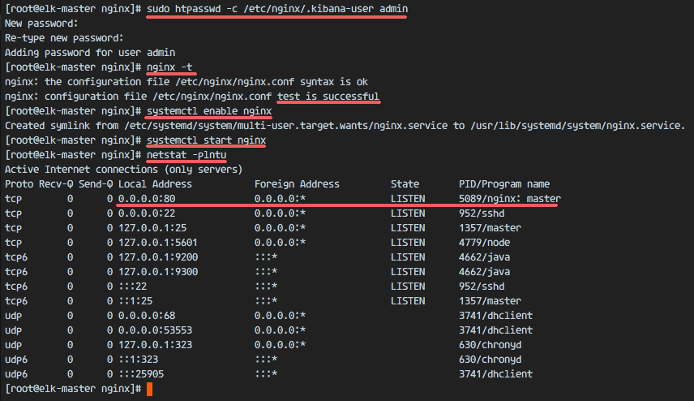Click the 'State' column header
Viewport: 694px width, 401px height.
click(x=405, y=184)
